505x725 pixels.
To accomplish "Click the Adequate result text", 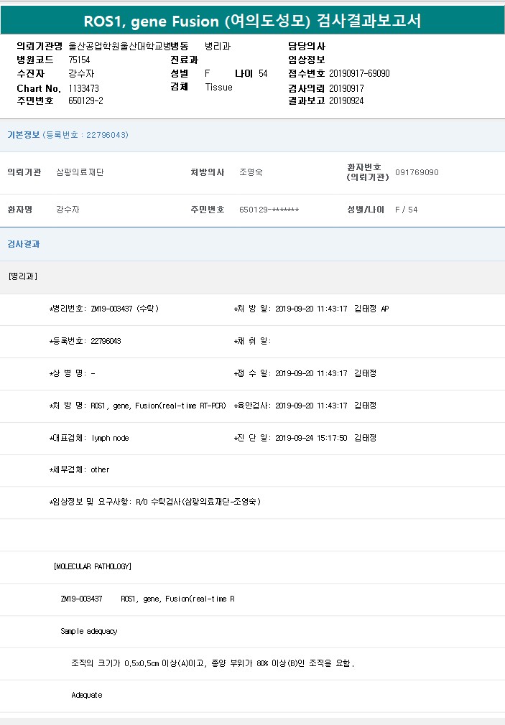I will pyautogui.click(x=87, y=695).
